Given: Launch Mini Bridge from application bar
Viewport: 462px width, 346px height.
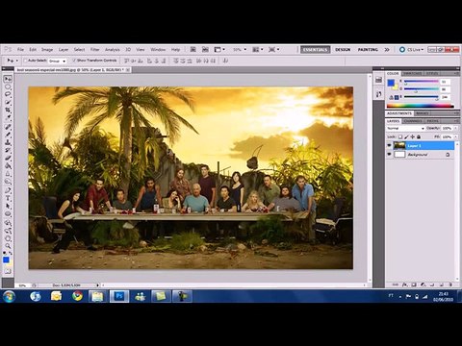Looking at the screenshot, I should [205, 50].
